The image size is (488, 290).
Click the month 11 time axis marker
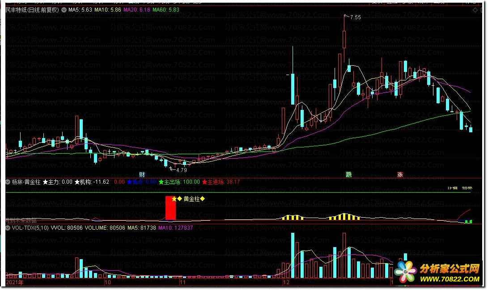coord(182,282)
